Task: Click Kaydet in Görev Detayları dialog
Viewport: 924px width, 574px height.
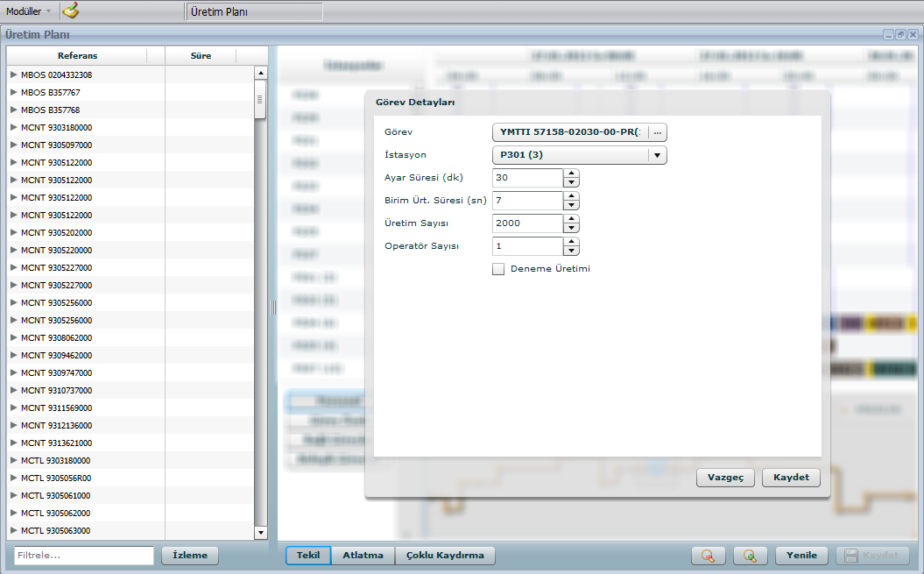Action: click(791, 478)
